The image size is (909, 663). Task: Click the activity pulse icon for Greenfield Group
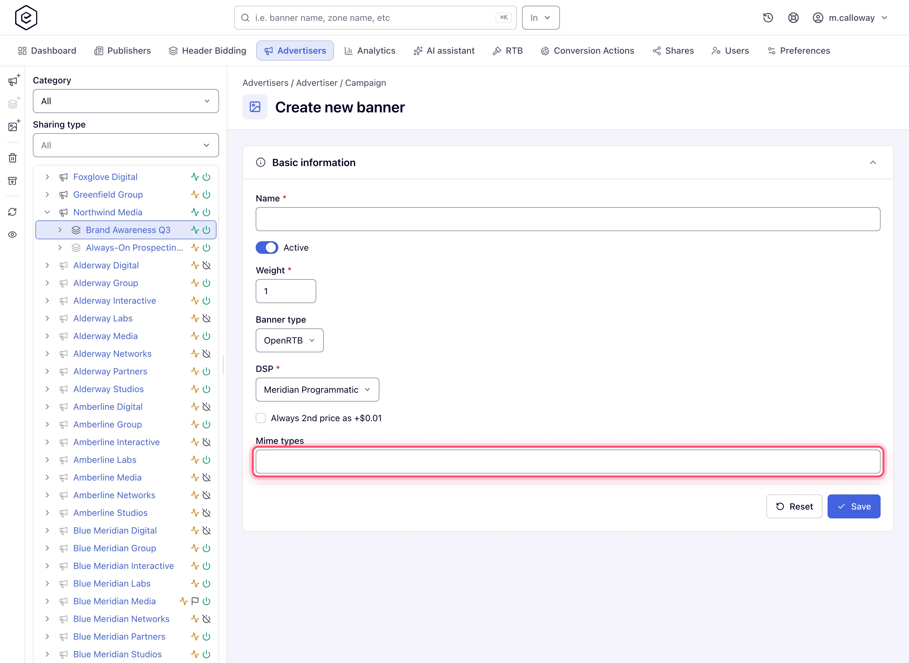195,195
